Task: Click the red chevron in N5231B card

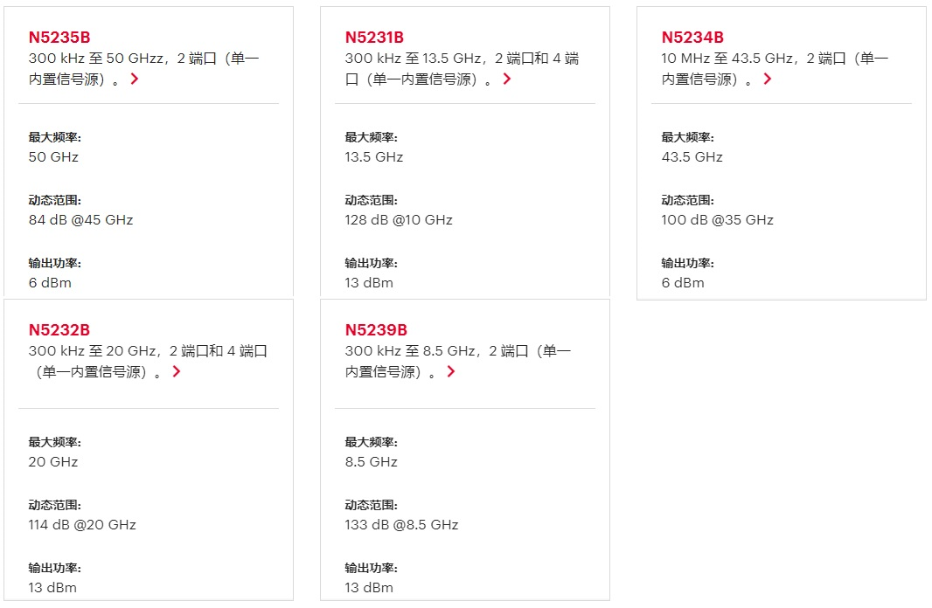Action: point(506,79)
